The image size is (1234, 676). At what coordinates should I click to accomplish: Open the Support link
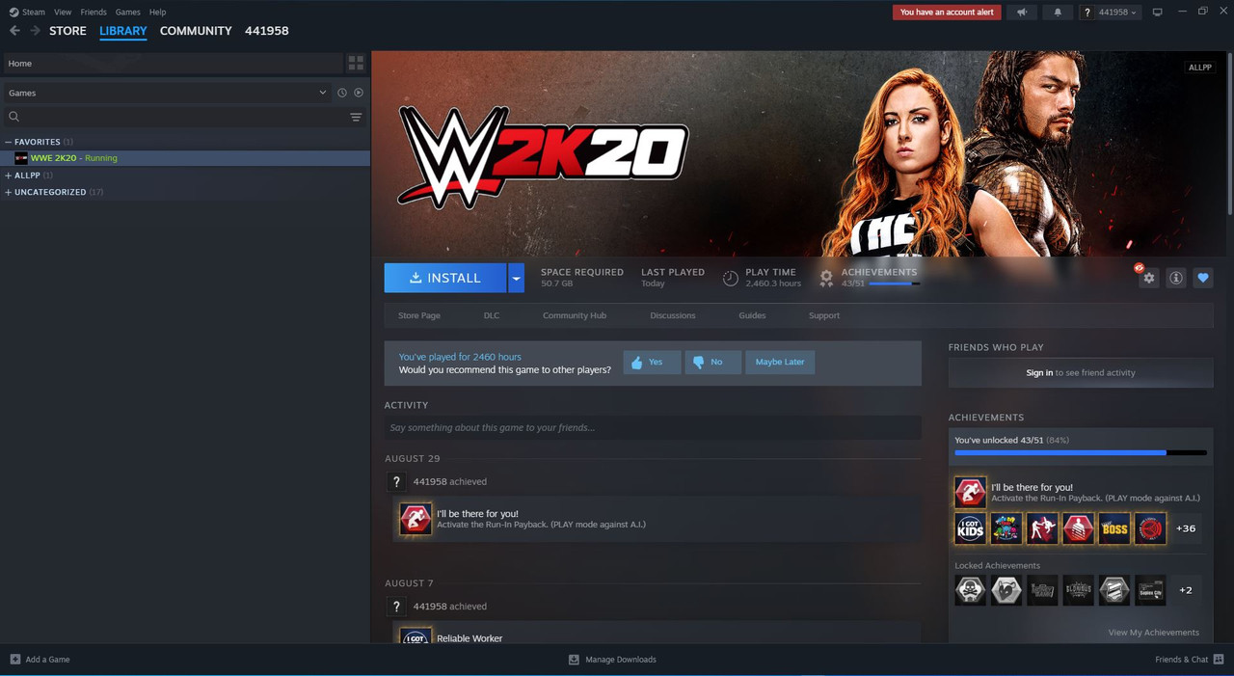(824, 315)
